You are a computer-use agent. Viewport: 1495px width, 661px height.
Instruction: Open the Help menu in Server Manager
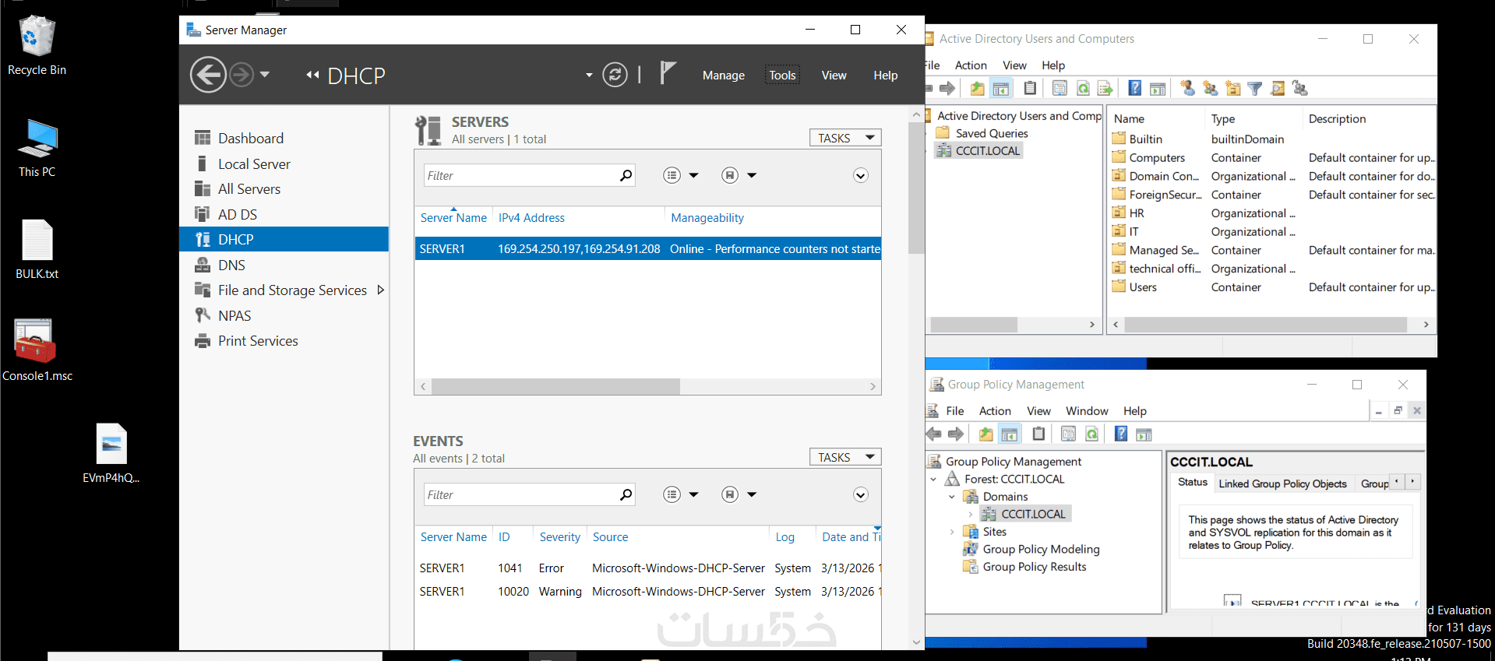click(886, 76)
